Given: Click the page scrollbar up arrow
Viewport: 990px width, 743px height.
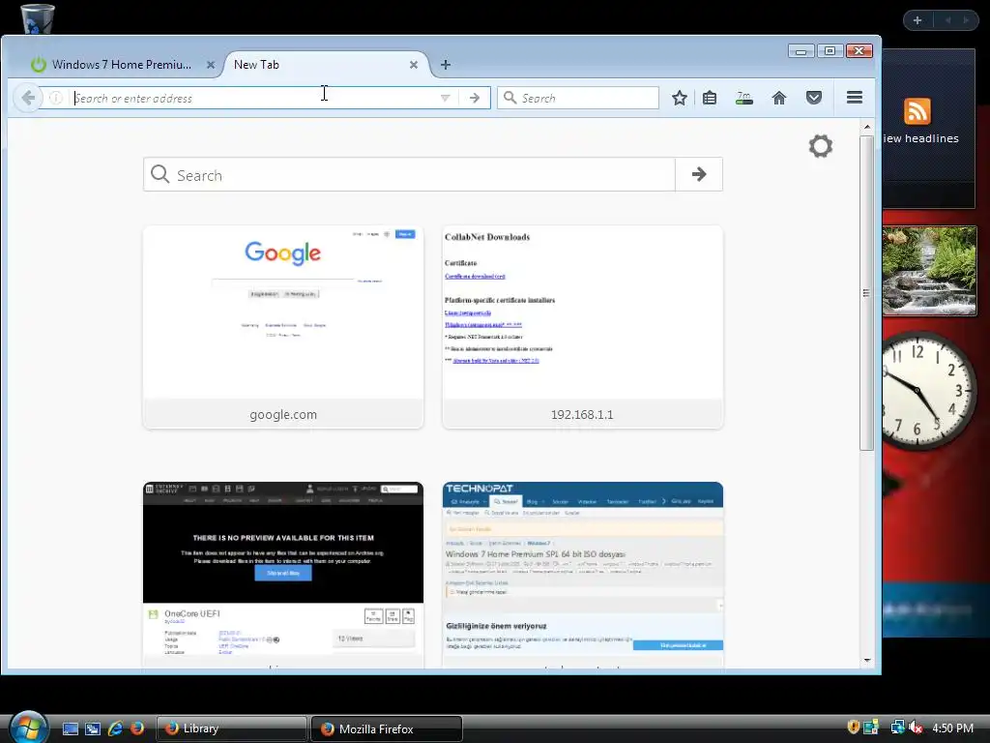Looking at the screenshot, I should (867, 127).
